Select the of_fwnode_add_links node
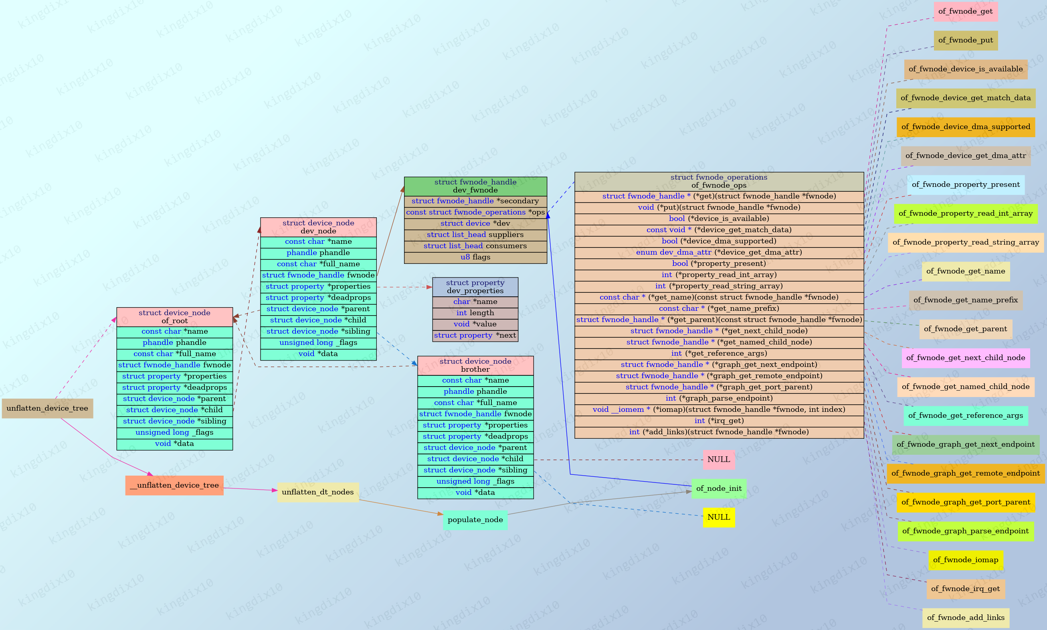The image size is (1047, 630). click(x=966, y=618)
